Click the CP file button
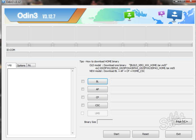 click(x=97, y=97)
